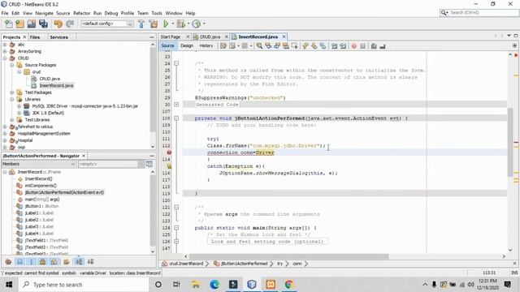
Task: Open dropdown arrow beside Run Project
Action: click(172, 24)
